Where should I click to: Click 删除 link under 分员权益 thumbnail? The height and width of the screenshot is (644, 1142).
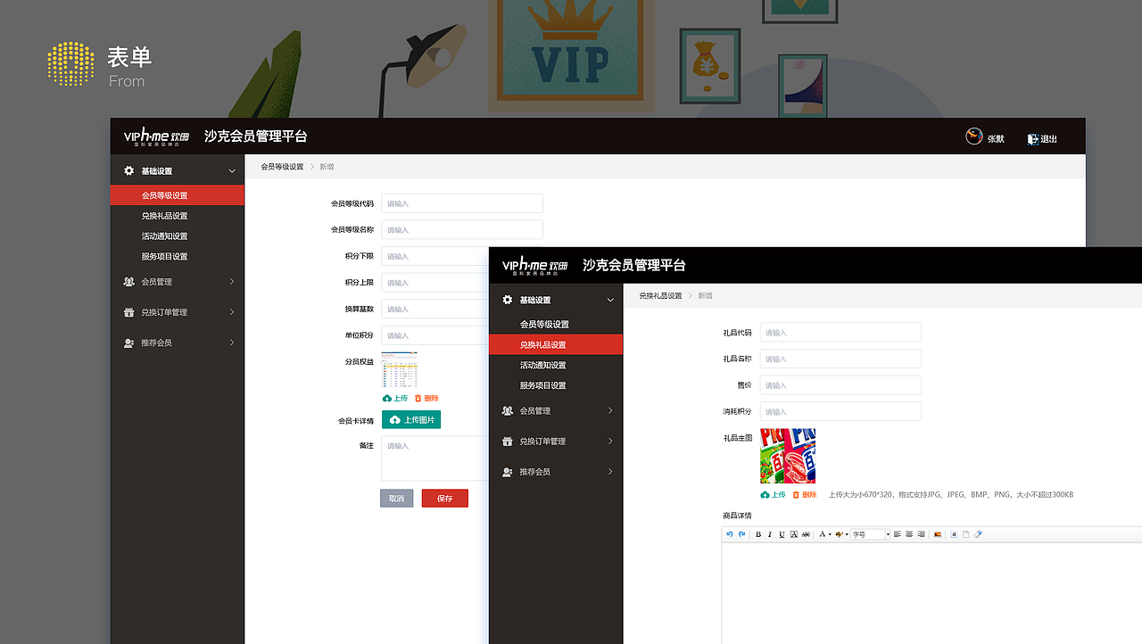coord(426,398)
